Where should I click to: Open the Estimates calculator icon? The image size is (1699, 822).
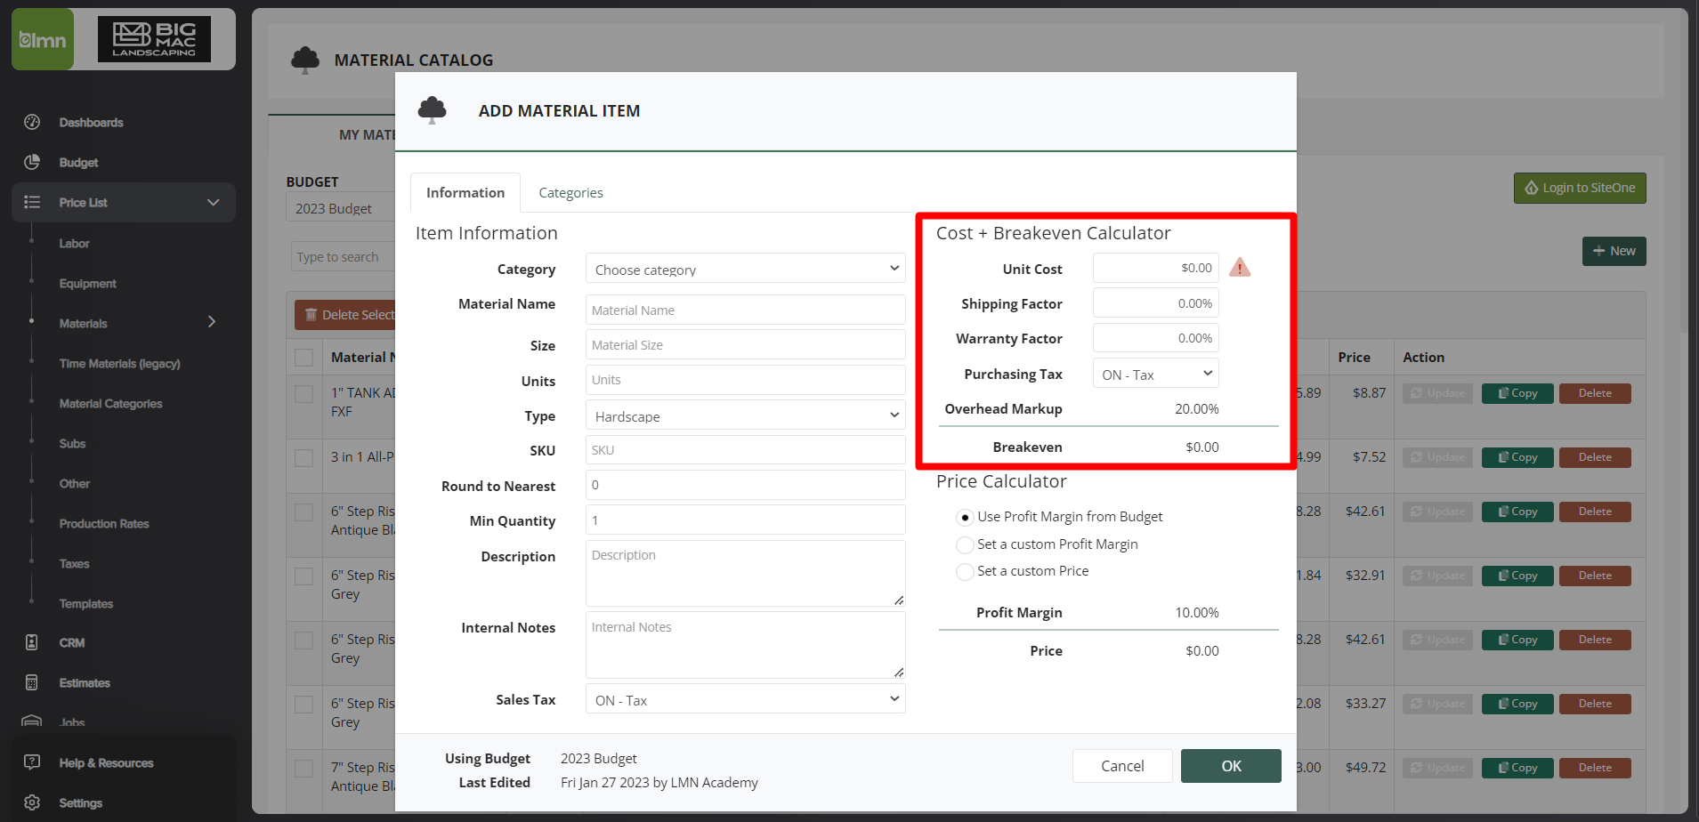32,682
